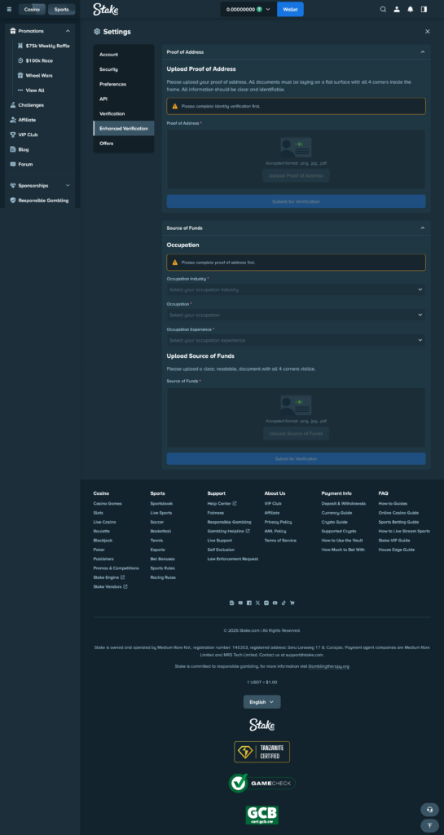Image resolution: width=444 pixels, height=835 pixels.
Task: Switch to Security settings tab
Action: point(123,69)
